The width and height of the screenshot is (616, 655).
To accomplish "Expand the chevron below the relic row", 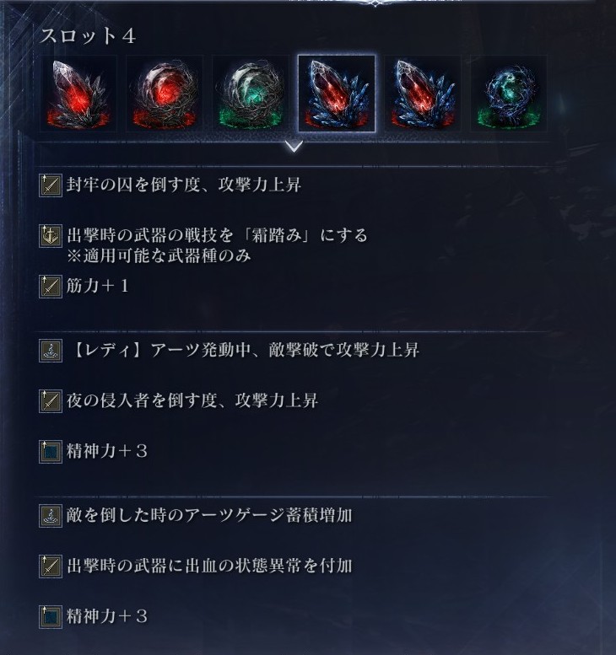I will (x=294, y=147).
